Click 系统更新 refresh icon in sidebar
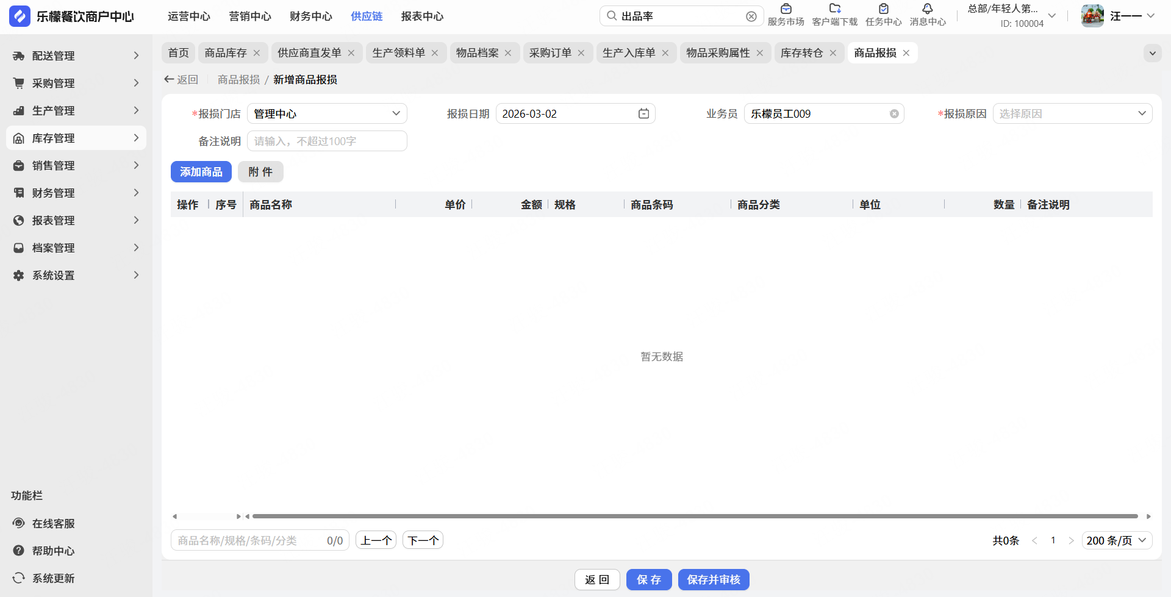The width and height of the screenshot is (1171, 597). click(x=19, y=578)
